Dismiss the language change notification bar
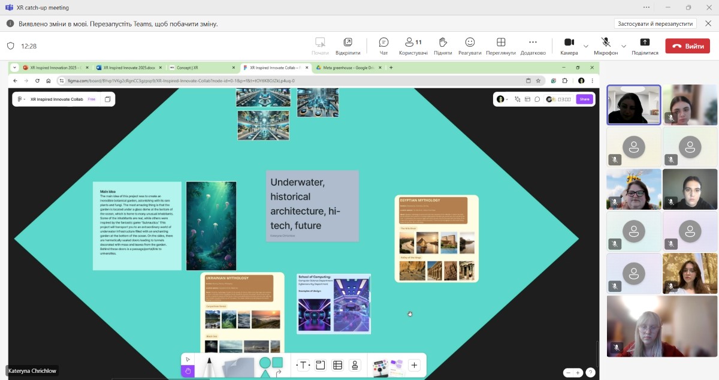The height and width of the screenshot is (380, 719). [x=708, y=24]
